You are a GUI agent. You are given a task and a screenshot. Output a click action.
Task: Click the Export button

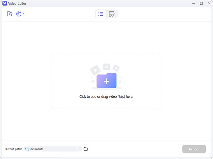click(x=194, y=149)
